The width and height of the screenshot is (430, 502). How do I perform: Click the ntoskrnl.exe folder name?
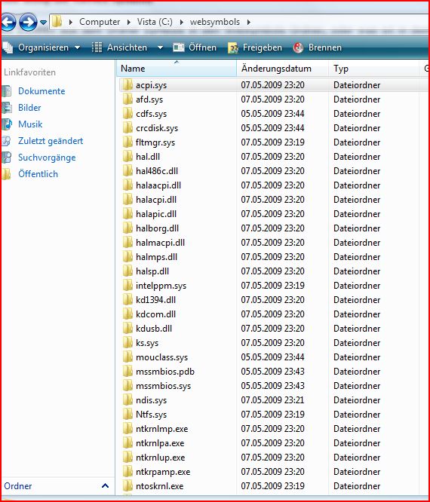[x=160, y=486]
